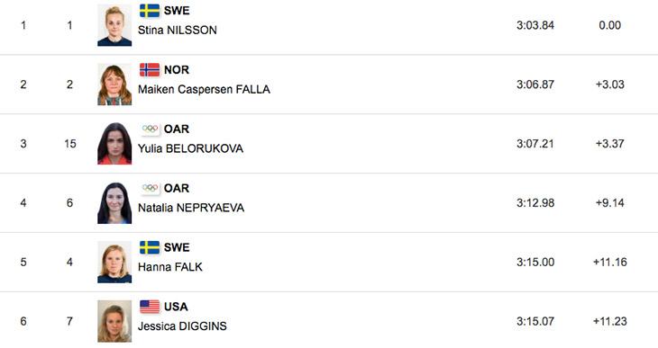This screenshot has width=658, height=348.
Task: Click the Olympic rings flag for Natalia Nepryaeva
Action: click(150, 188)
